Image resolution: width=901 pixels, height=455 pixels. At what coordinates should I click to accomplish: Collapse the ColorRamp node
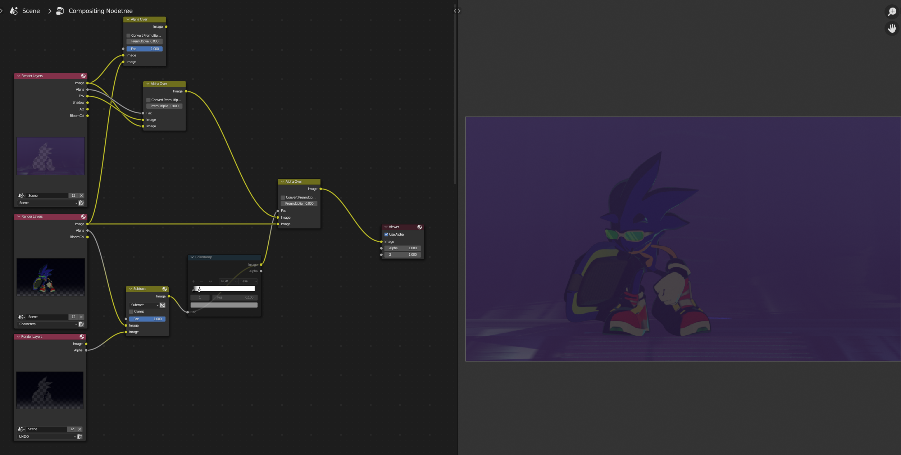(192, 257)
